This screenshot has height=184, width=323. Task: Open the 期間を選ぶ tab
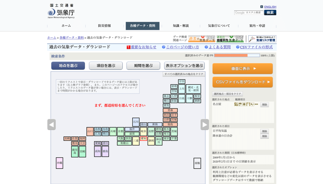[x=143, y=66]
